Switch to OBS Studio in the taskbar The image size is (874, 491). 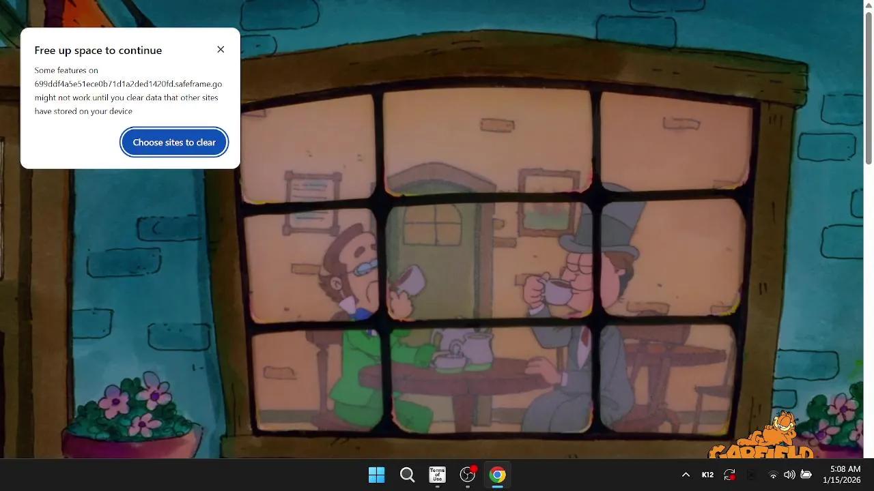tap(468, 475)
